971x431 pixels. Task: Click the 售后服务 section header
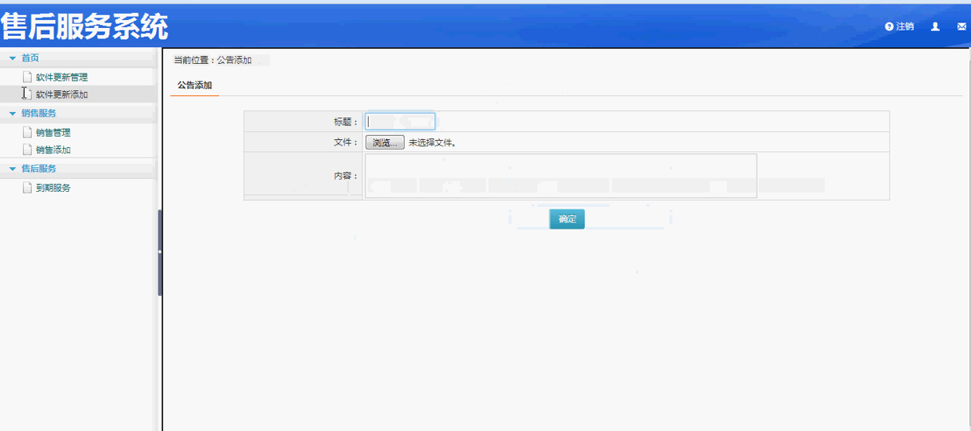tap(78, 169)
